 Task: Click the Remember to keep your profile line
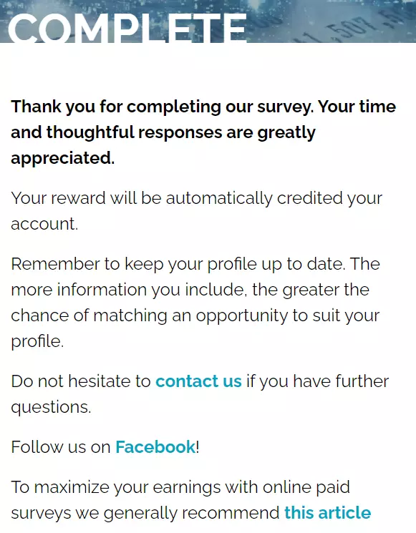[195, 264]
